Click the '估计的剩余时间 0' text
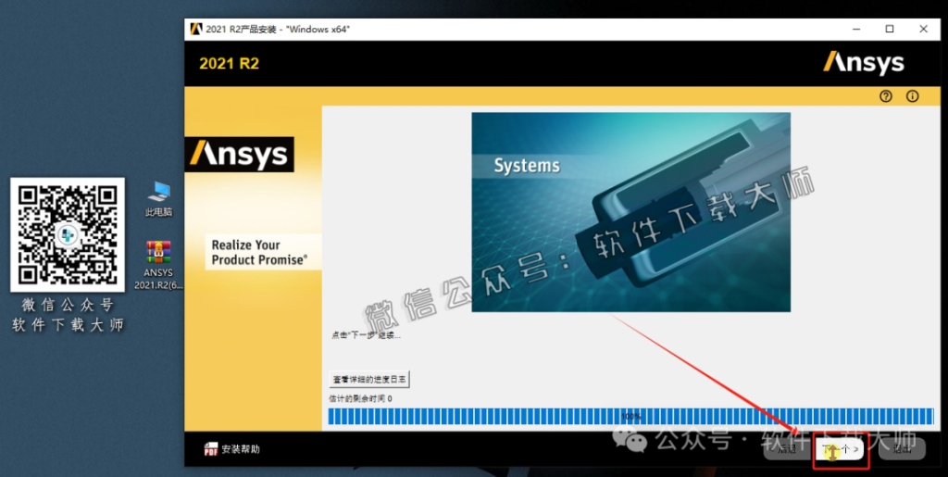The height and width of the screenshot is (477, 948). click(360, 399)
